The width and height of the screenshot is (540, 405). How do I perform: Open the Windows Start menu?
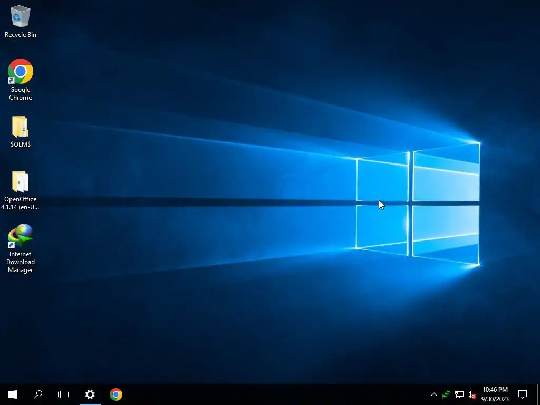click(x=13, y=394)
